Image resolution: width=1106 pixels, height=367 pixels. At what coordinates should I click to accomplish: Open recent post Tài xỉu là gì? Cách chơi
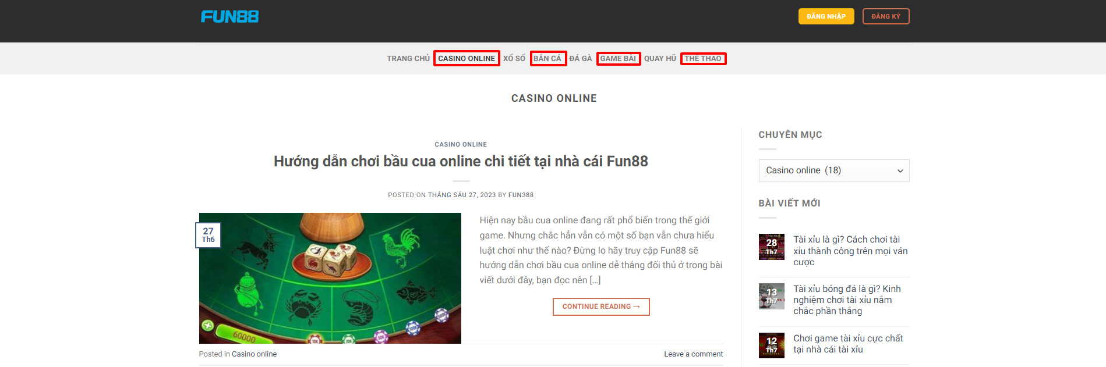coord(850,251)
